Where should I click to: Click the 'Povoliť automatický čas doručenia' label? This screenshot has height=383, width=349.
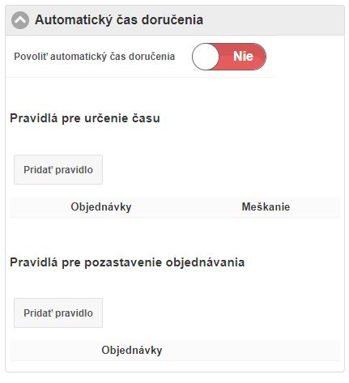pyautogui.click(x=95, y=57)
